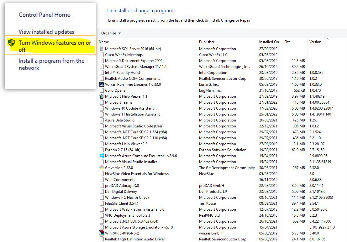The image size is (347, 242).
Task: Select NewBlue Video Essentials for Windows entry
Action: click(x=137, y=174)
